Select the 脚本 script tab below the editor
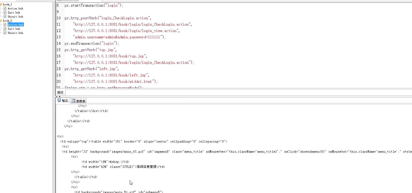This screenshot has height=193, width=412. (60, 93)
